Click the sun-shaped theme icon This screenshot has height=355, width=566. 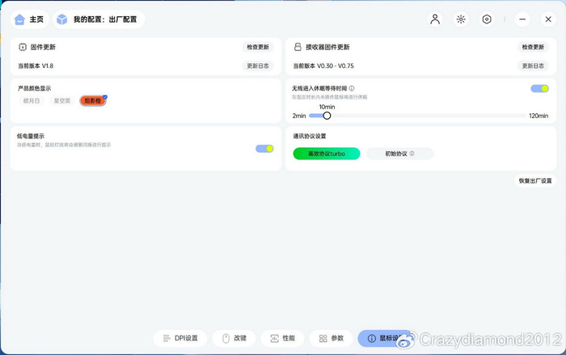pyautogui.click(x=461, y=19)
